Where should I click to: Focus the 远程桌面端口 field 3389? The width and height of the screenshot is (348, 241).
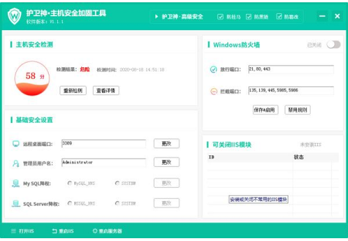[x=104, y=144]
